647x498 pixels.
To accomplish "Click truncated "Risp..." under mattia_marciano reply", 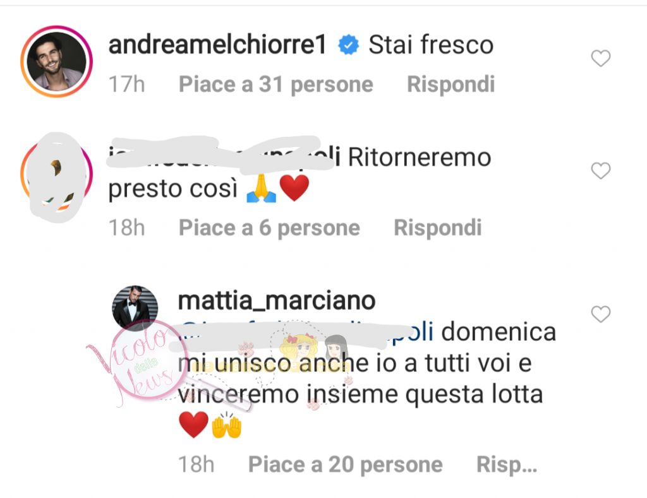I will click(x=507, y=465).
